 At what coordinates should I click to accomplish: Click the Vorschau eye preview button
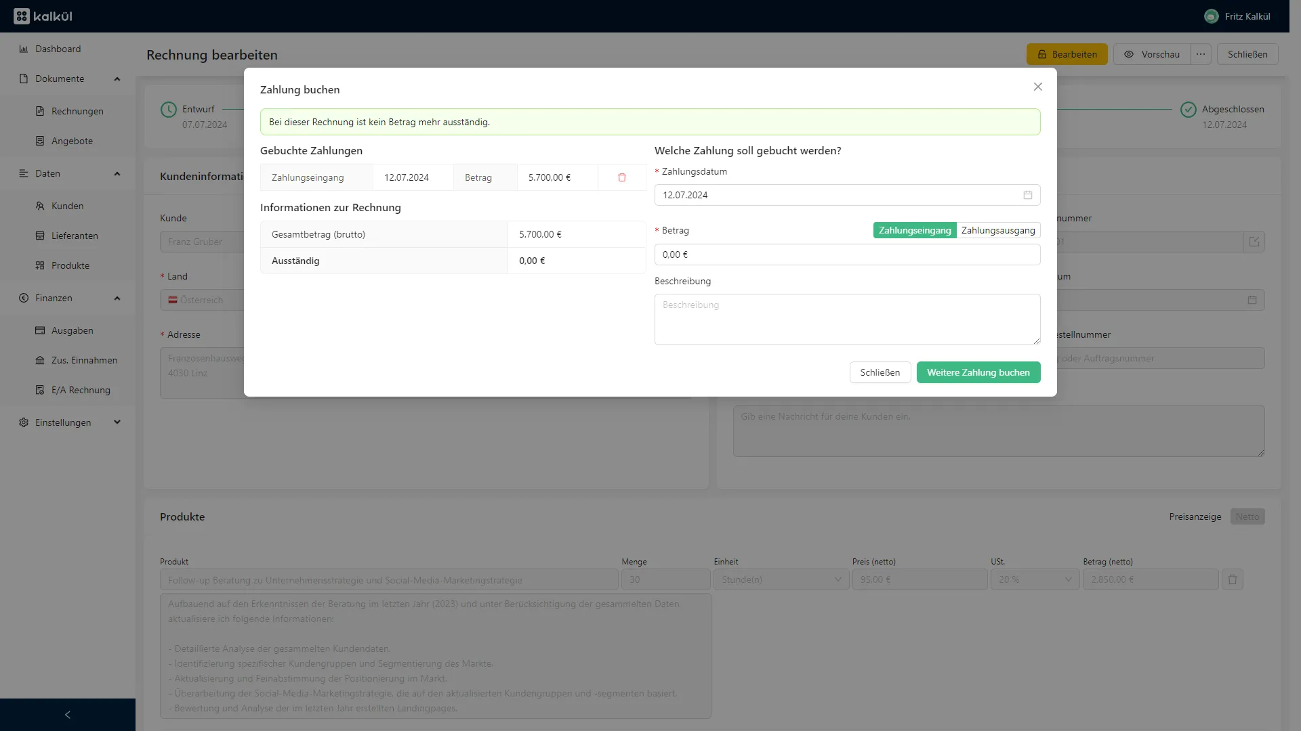click(x=1151, y=54)
